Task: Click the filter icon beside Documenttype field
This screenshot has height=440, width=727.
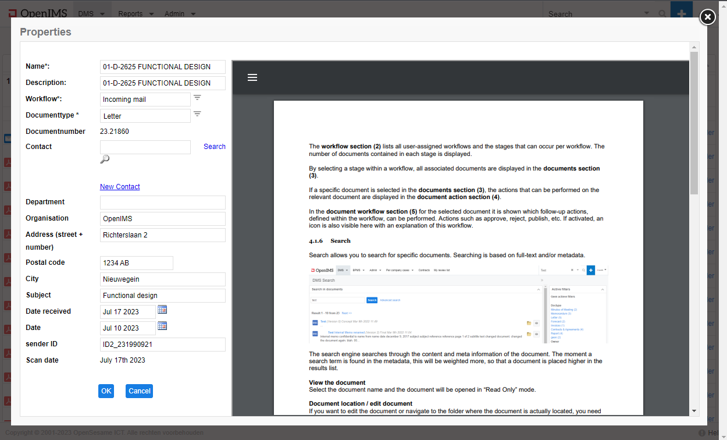Action: 197,114
